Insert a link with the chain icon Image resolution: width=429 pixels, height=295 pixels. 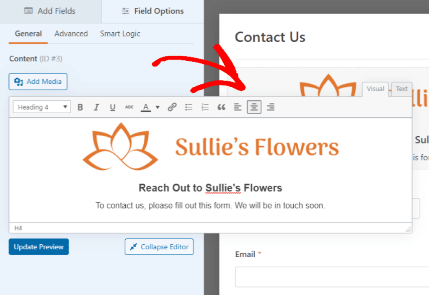[x=172, y=107]
